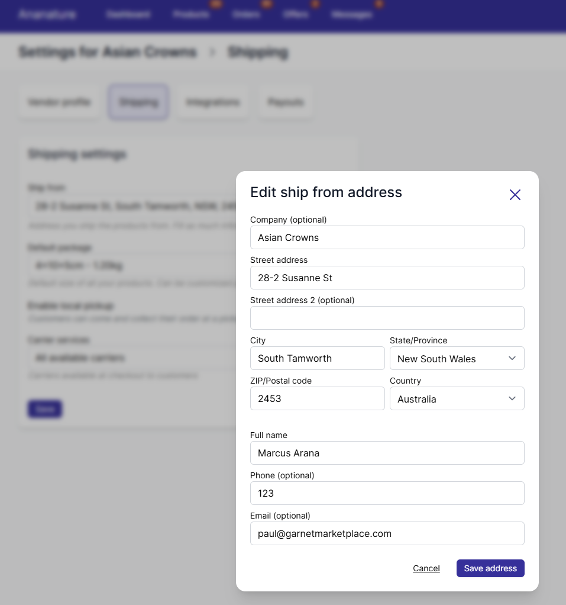View the Messages notification badge
Image resolution: width=566 pixels, height=605 pixels.
[x=379, y=5]
